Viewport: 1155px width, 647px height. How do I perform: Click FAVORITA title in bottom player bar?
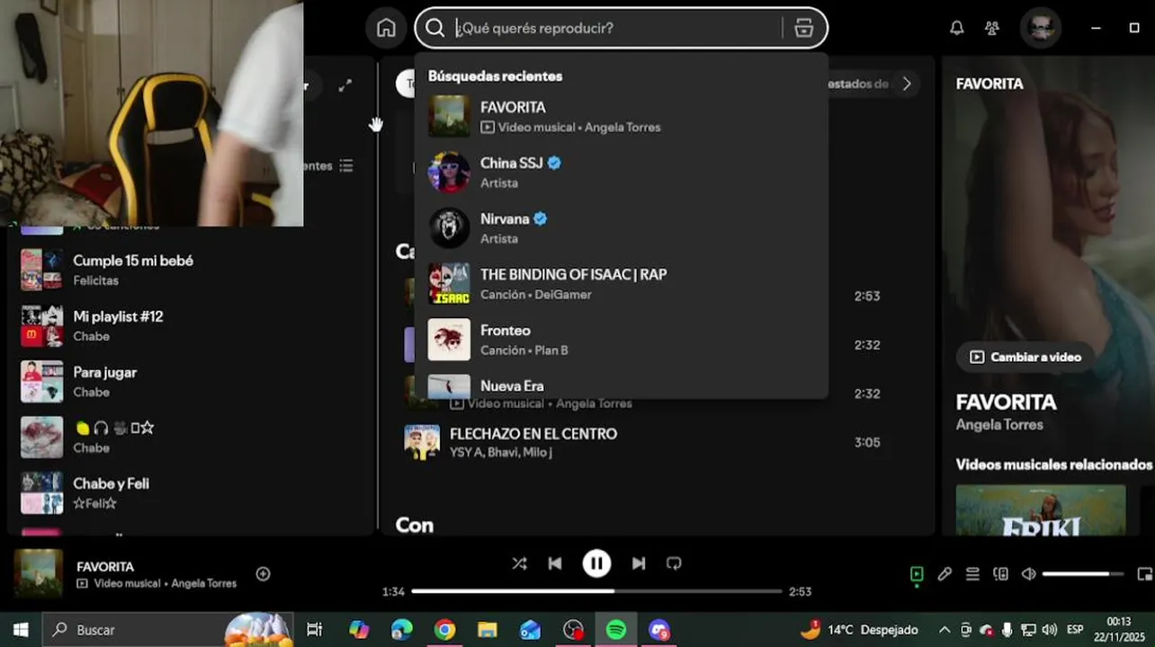[x=105, y=567]
